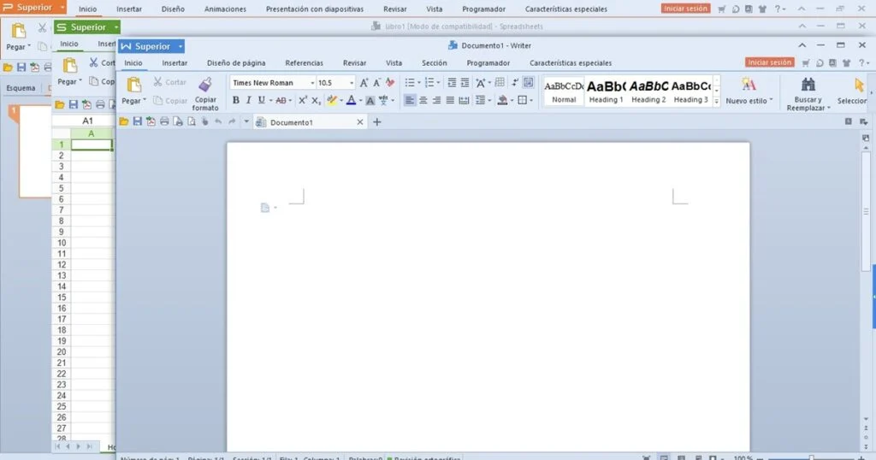Screen dimensions: 876x460
Task: Click the cell name box A1 in Spreadsheets
Action: pyautogui.click(x=88, y=121)
